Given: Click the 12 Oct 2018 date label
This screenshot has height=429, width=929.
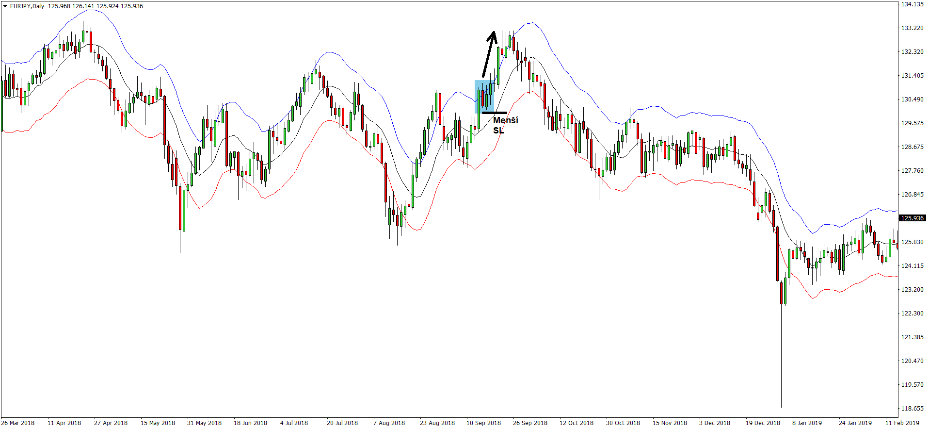Looking at the screenshot, I should tap(576, 423).
